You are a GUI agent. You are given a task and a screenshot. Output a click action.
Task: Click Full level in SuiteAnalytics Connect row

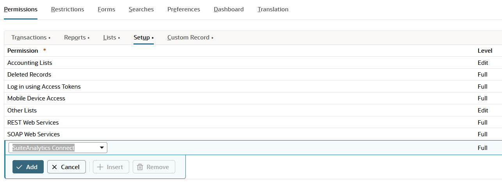tap(482, 148)
